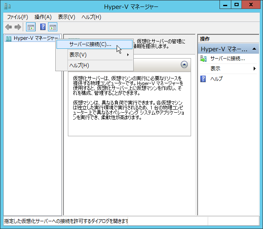Click the paragraph beginning 仮想マシンは、異なる負荷
Viewport: 263px width, 229px height.
pos(128,110)
